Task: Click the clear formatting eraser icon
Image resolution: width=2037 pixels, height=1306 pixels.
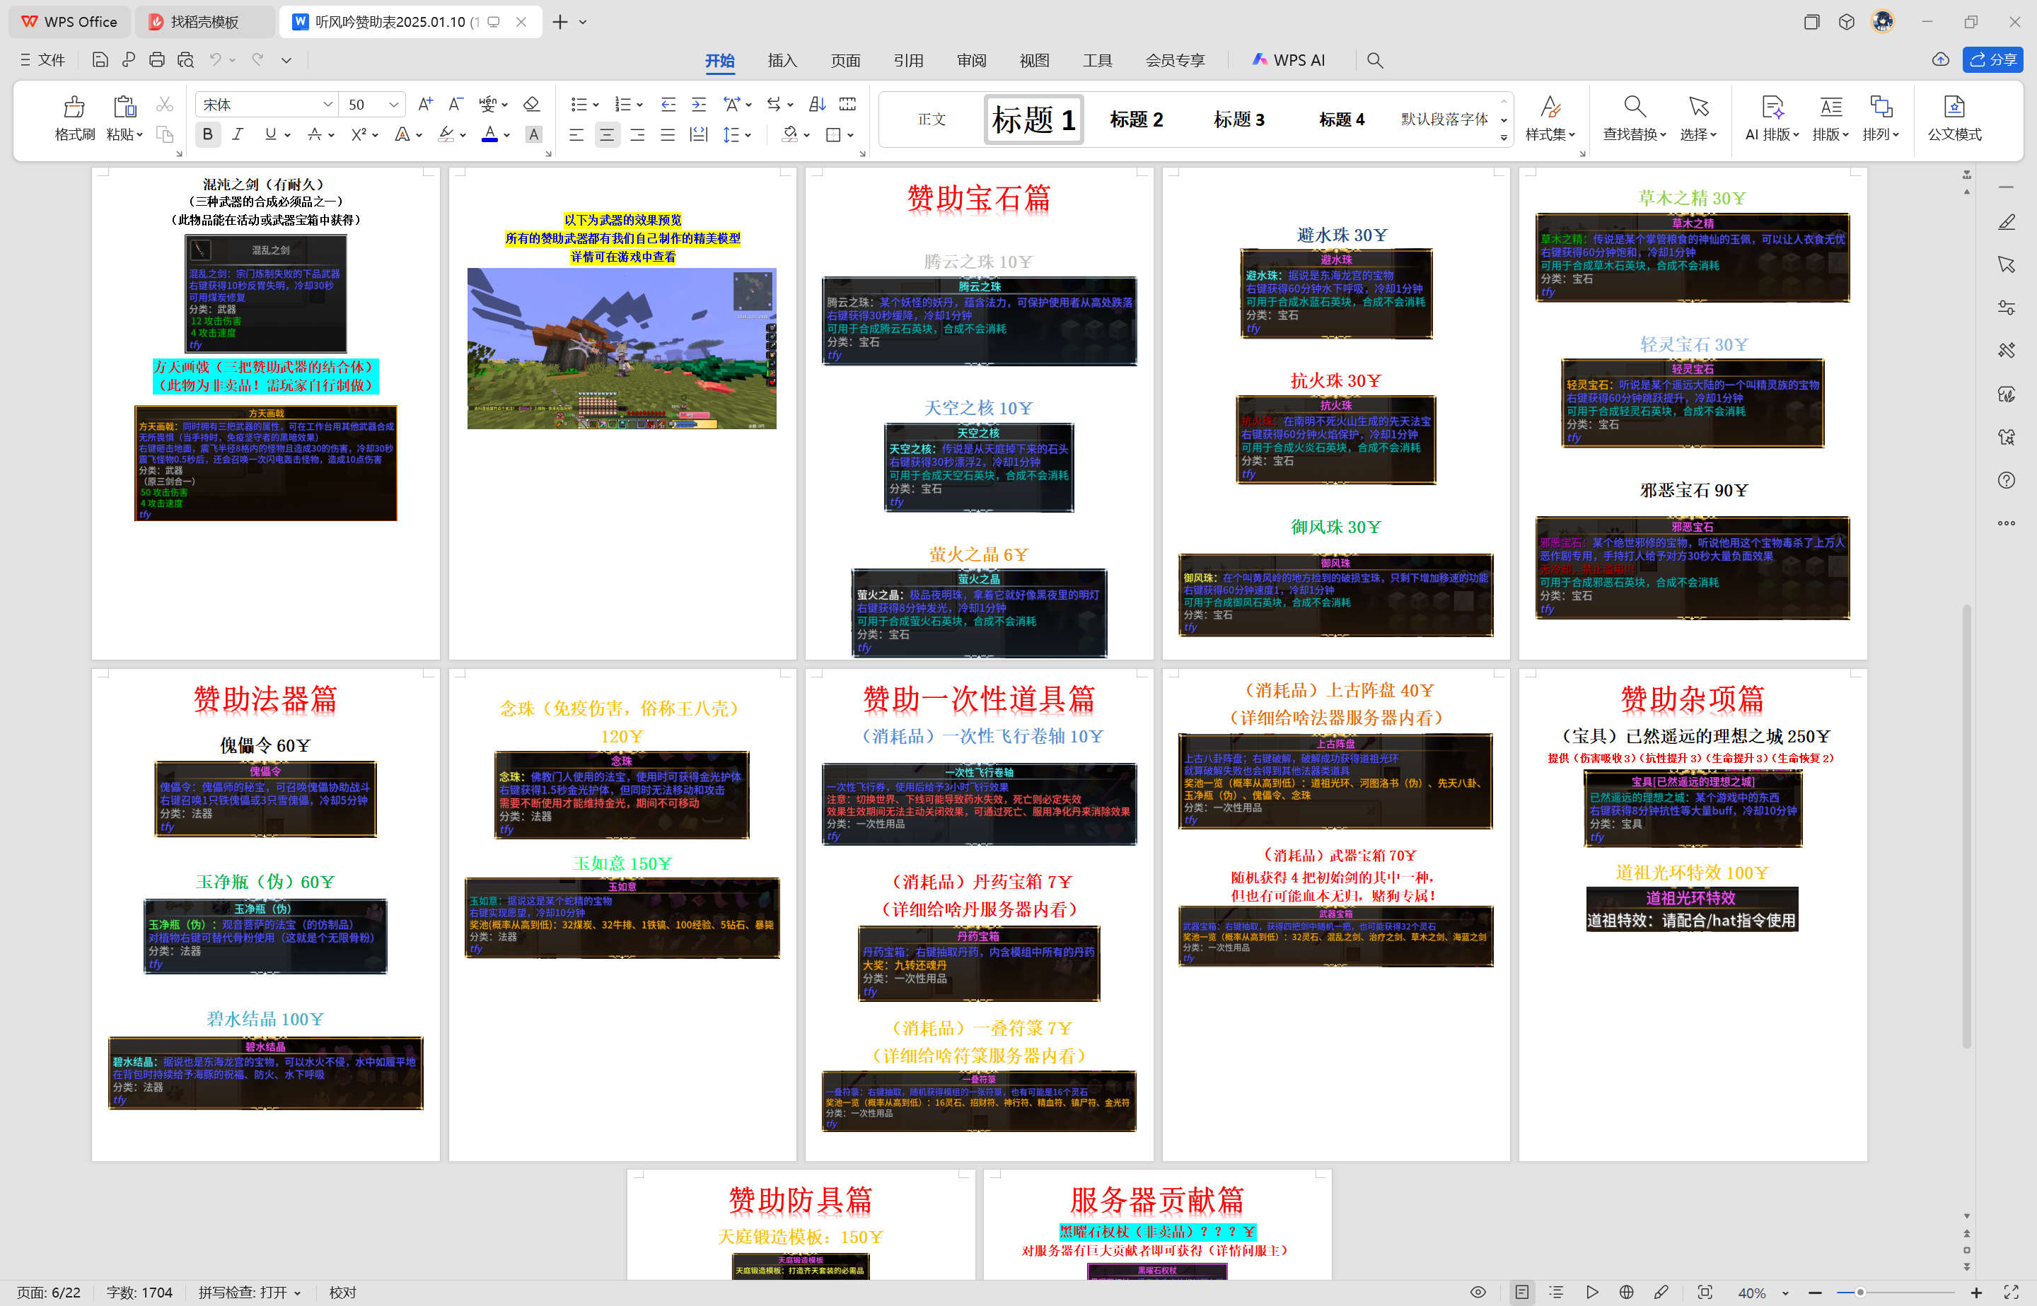Action: (x=532, y=105)
